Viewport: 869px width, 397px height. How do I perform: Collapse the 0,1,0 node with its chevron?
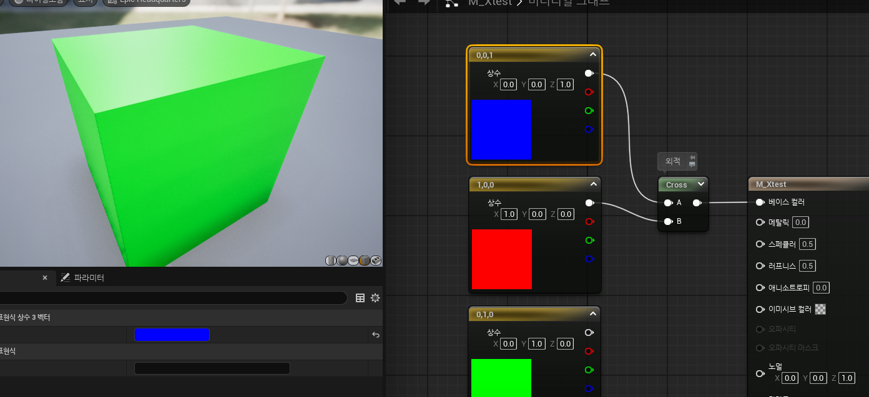tap(593, 314)
